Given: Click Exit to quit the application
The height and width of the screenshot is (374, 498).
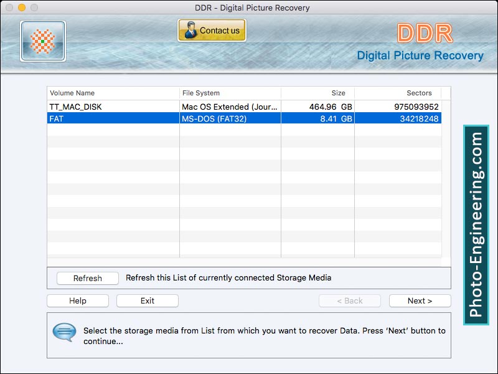Looking at the screenshot, I should pyautogui.click(x=147, y=300).
